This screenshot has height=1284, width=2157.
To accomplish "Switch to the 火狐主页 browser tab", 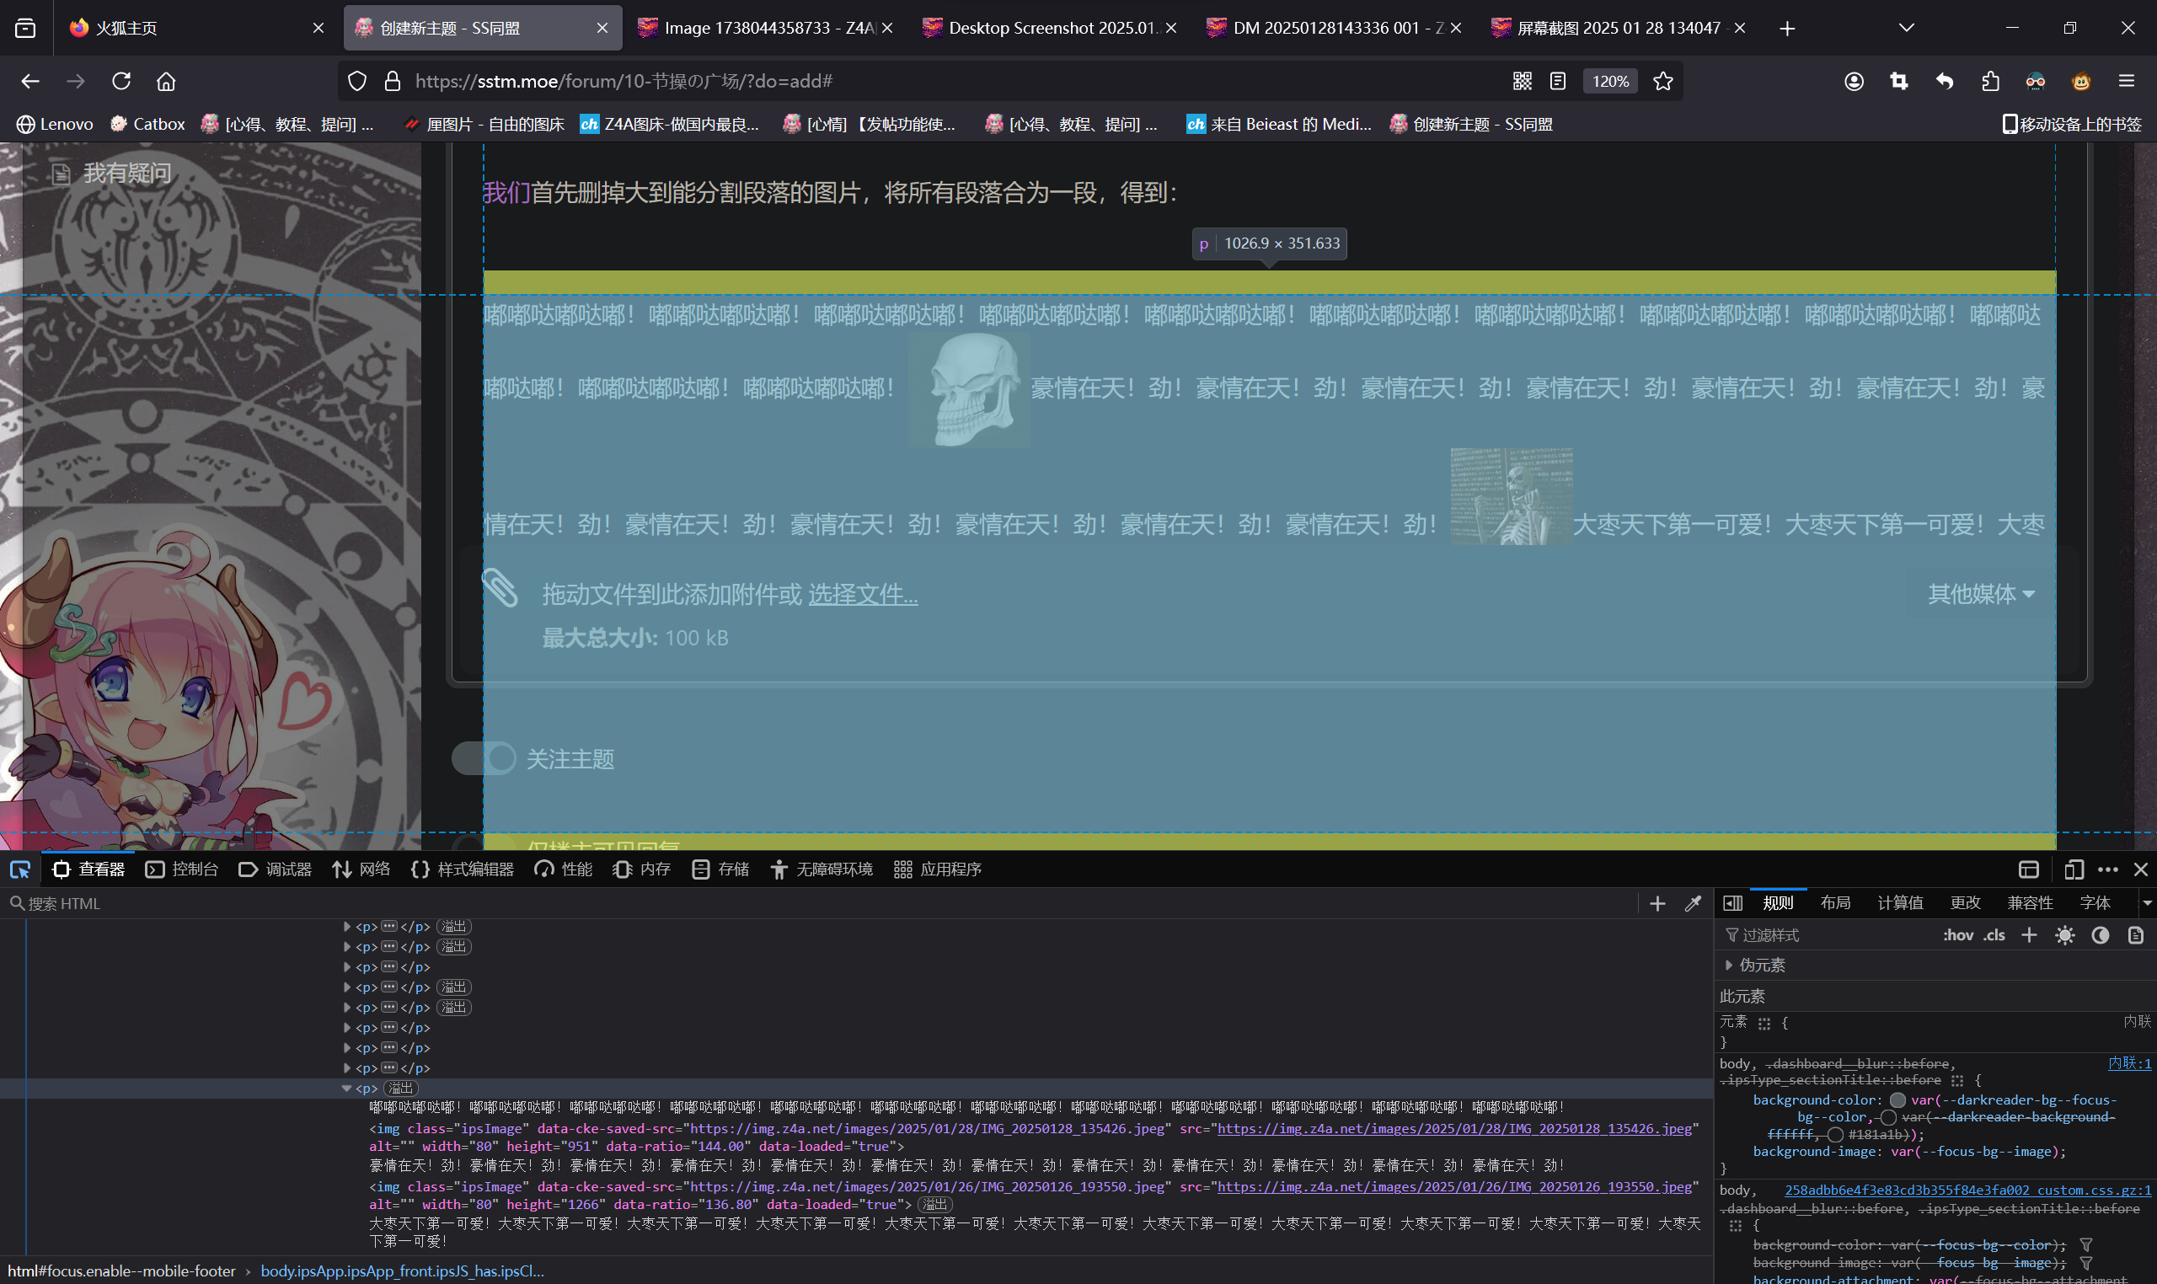I will [x=198, y=28].
